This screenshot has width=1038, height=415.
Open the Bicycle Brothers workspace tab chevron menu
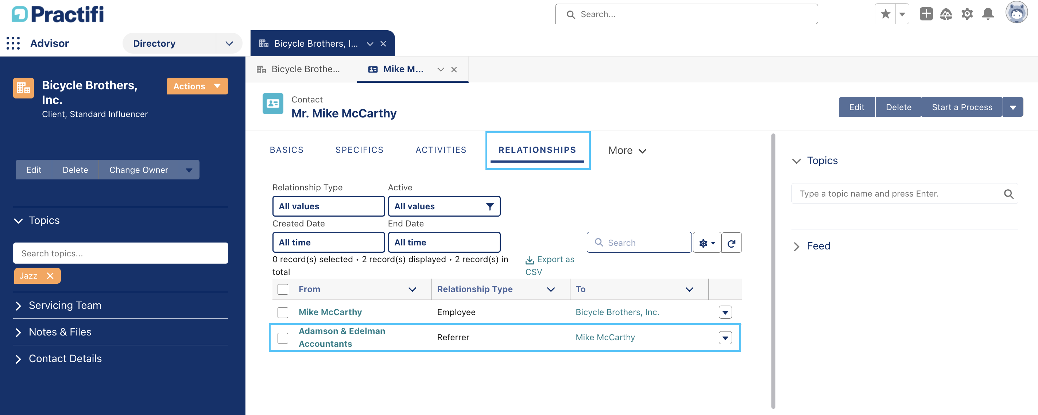pyautogui.click(x=370, y=43)
